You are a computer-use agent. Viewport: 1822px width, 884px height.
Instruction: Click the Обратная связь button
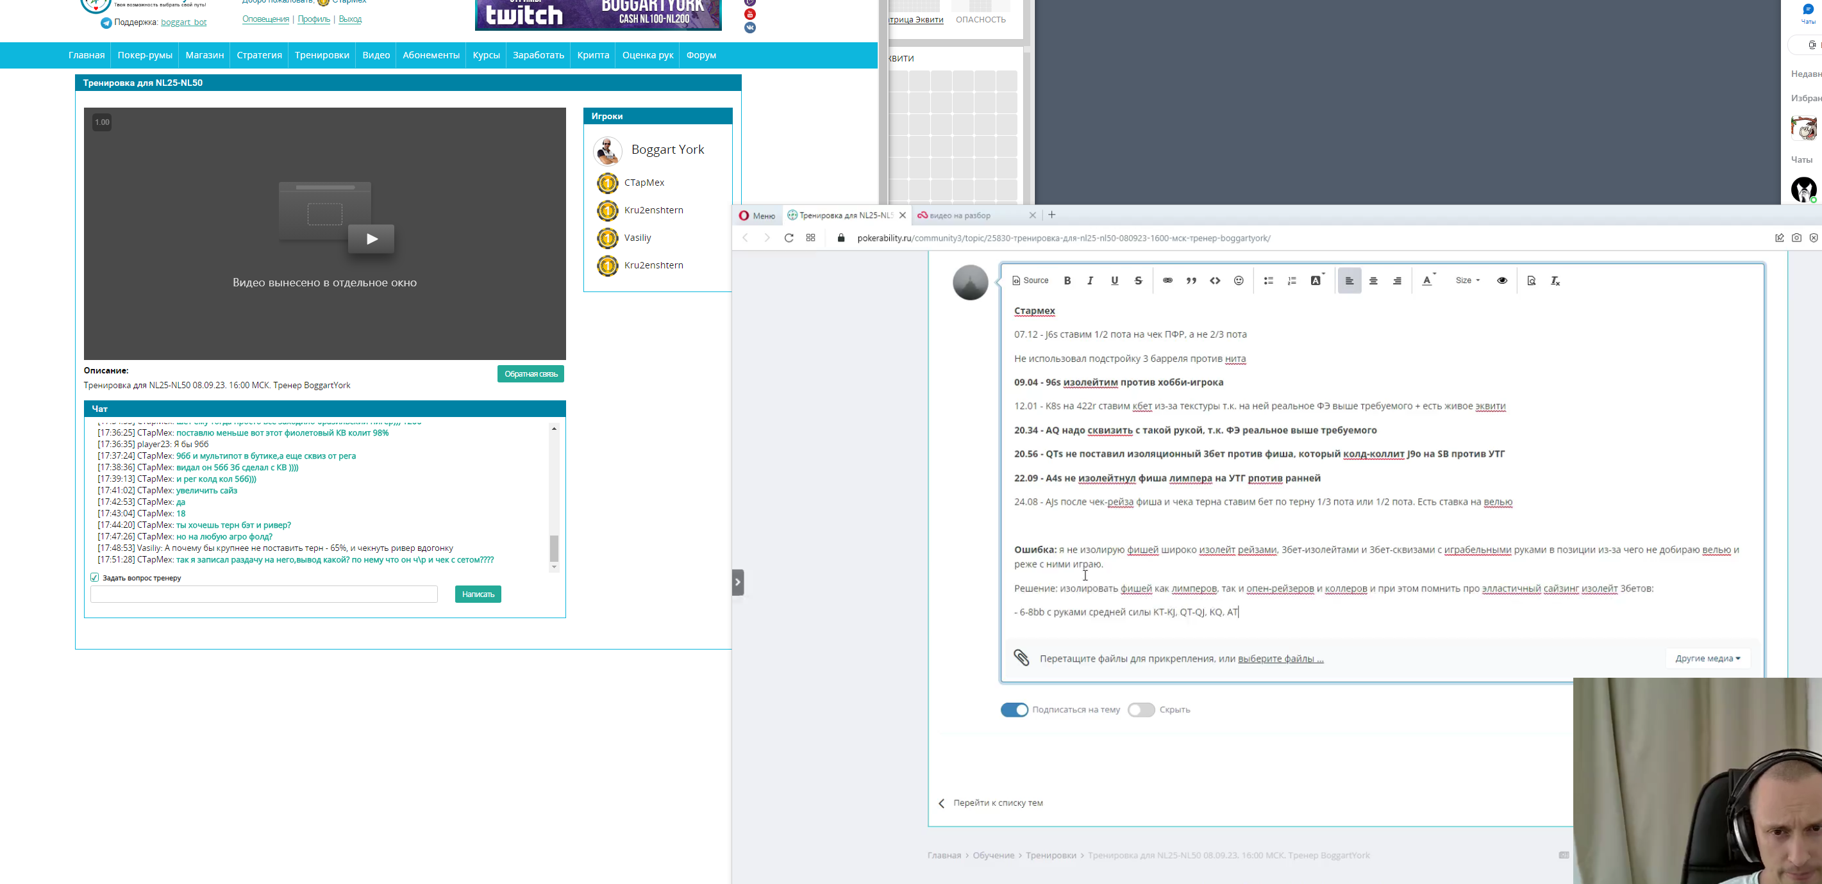pyautogui.click(x=530, y=374)
